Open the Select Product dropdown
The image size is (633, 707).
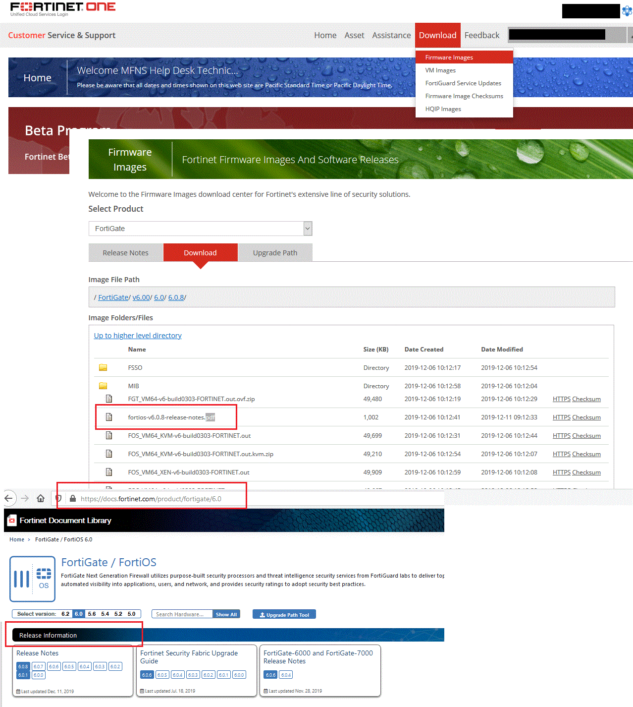pos(200,229)
